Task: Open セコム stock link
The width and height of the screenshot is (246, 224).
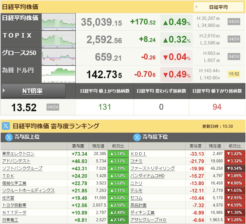Action: pos(136,198)
